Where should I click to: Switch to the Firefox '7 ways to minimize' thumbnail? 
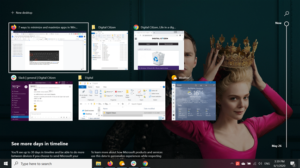pos(49,51)
